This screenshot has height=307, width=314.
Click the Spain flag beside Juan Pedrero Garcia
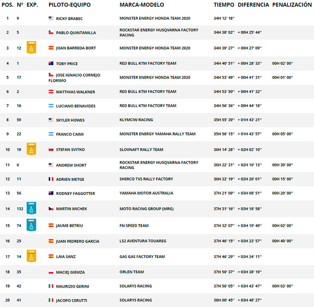pos(51,241)
